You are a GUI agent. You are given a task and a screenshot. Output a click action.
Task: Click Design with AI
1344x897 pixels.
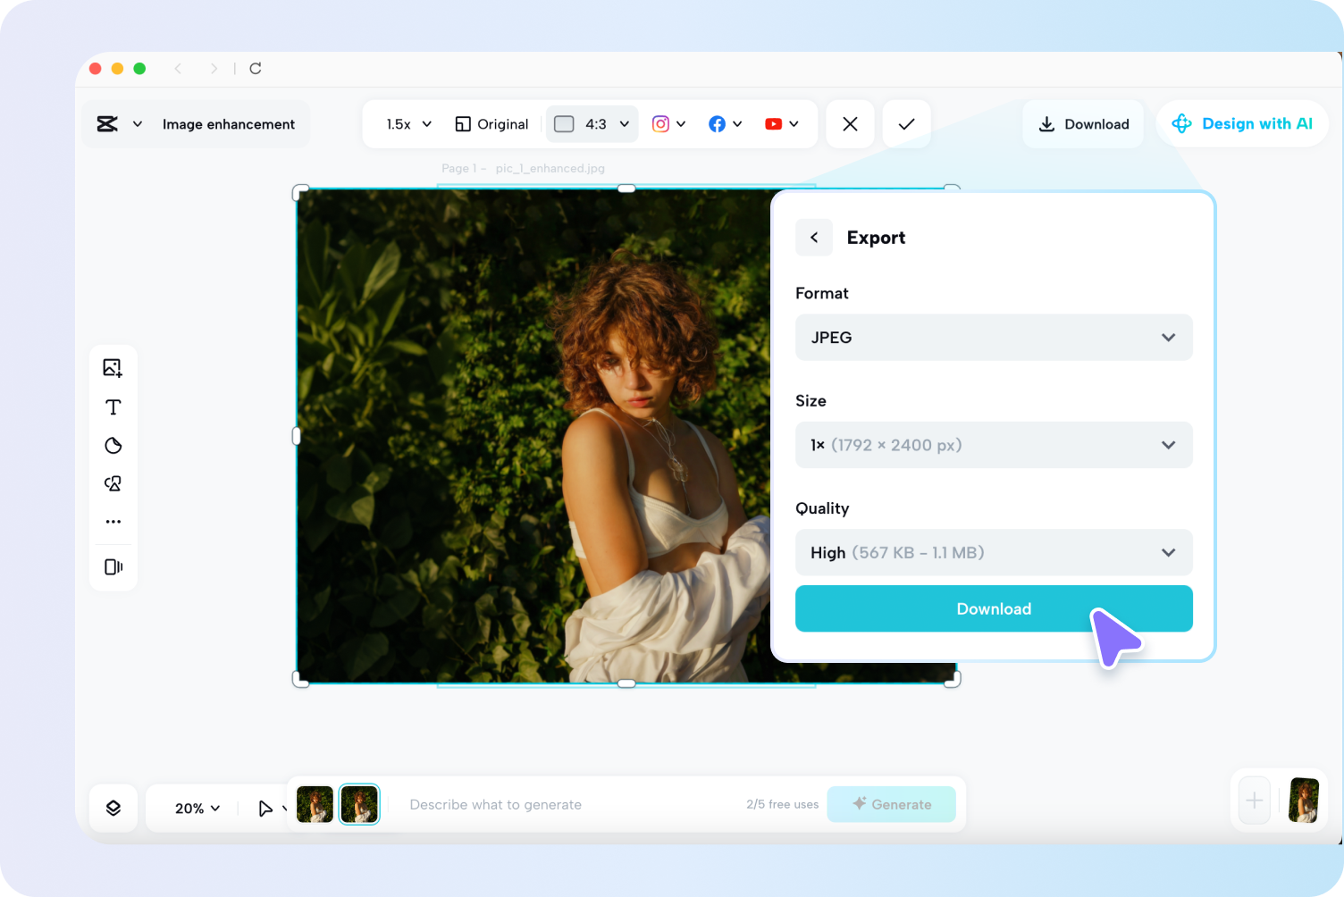pos(1242,123)
